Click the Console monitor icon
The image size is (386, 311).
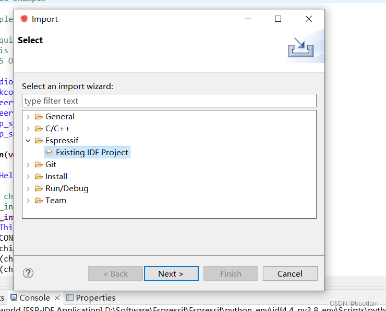[14, 297]
